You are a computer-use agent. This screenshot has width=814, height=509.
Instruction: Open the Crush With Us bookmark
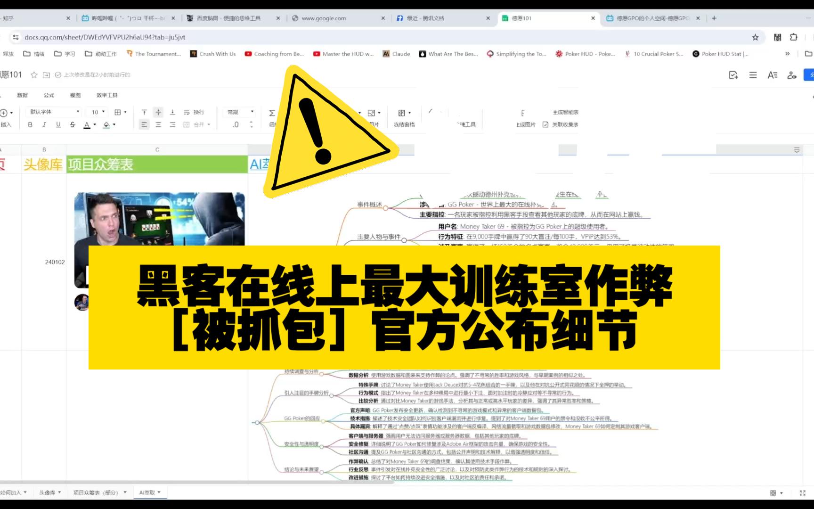click(213, 54)
